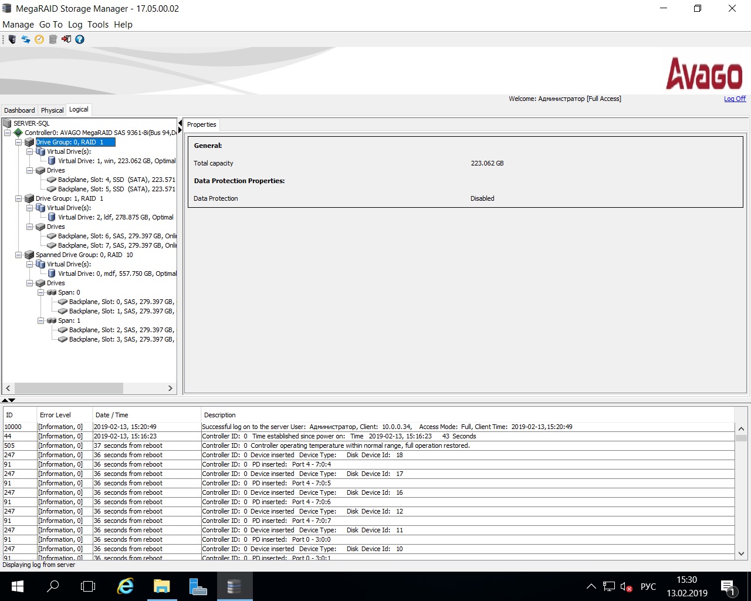Click the Slot 0 SAS drive icon
Screen dimensions: 751x601
[x=63, y=302]
